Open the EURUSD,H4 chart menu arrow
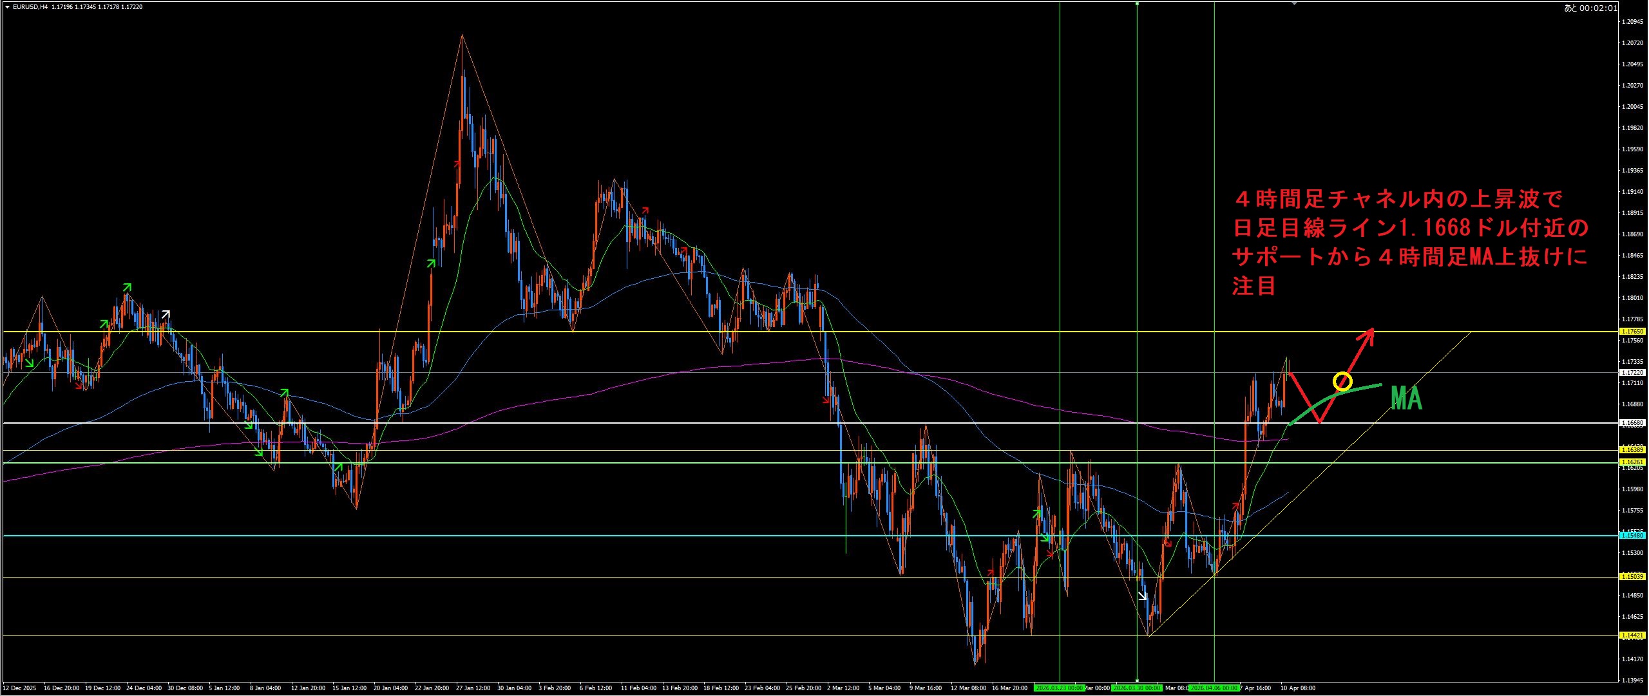This screenshot has height=696, width=1649. (x=7, y=7)
